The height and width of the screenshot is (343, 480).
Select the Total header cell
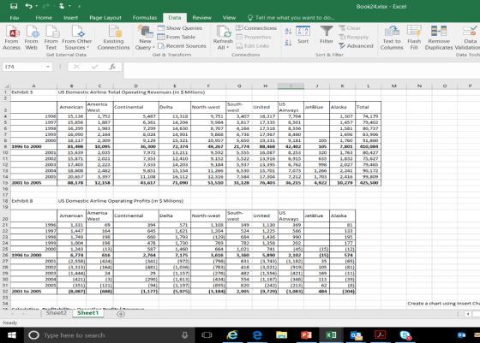pyautogui.click(x=369, y=107)
